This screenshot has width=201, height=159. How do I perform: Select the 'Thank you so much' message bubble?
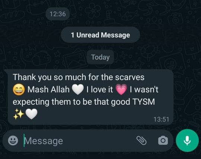pos(90,97)
